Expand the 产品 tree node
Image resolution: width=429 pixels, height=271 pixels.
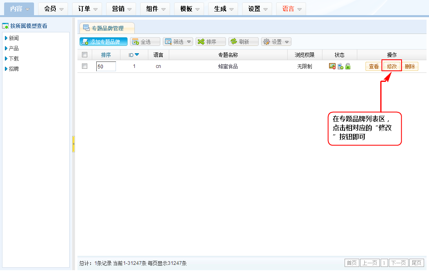coord(6,48)
